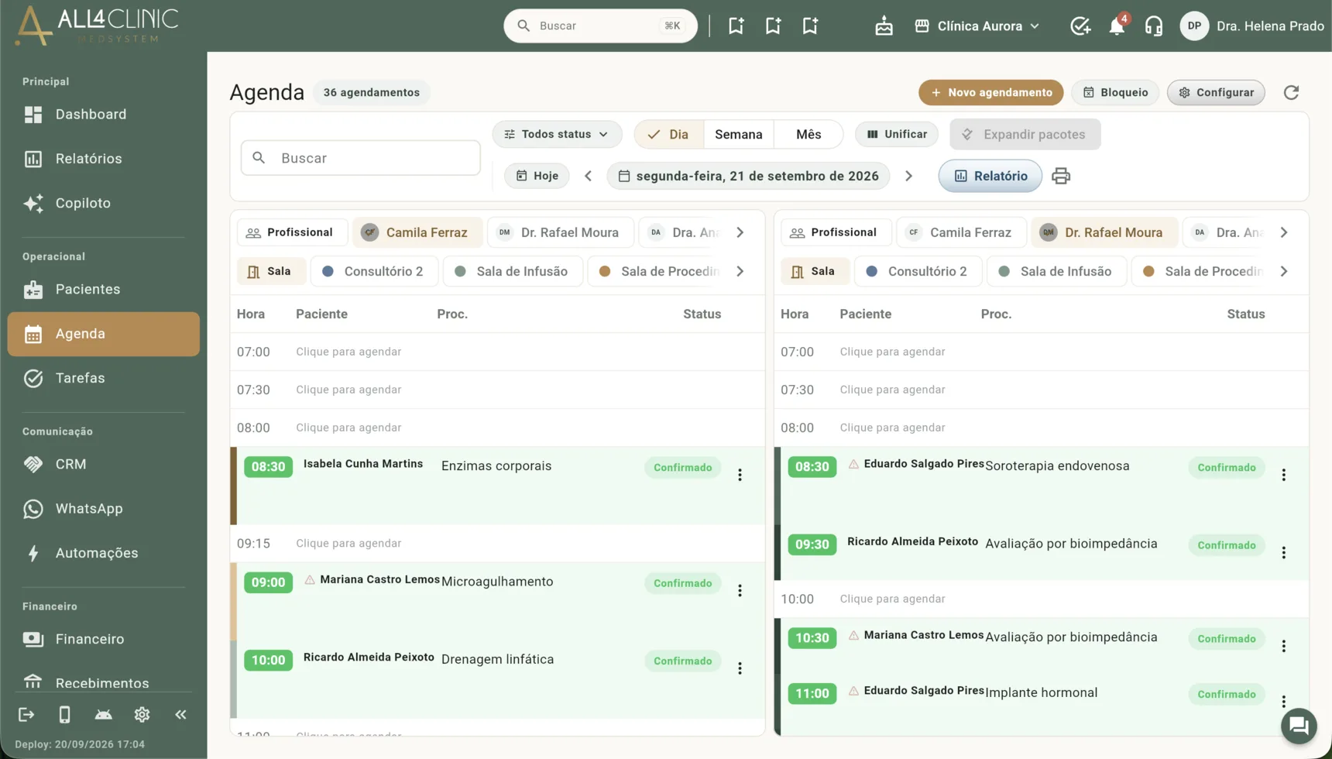The height and width of the screenshot is (759, 1332).
Task: Open options menu for Drenagem linfática appointment
Action: (740, 668)
